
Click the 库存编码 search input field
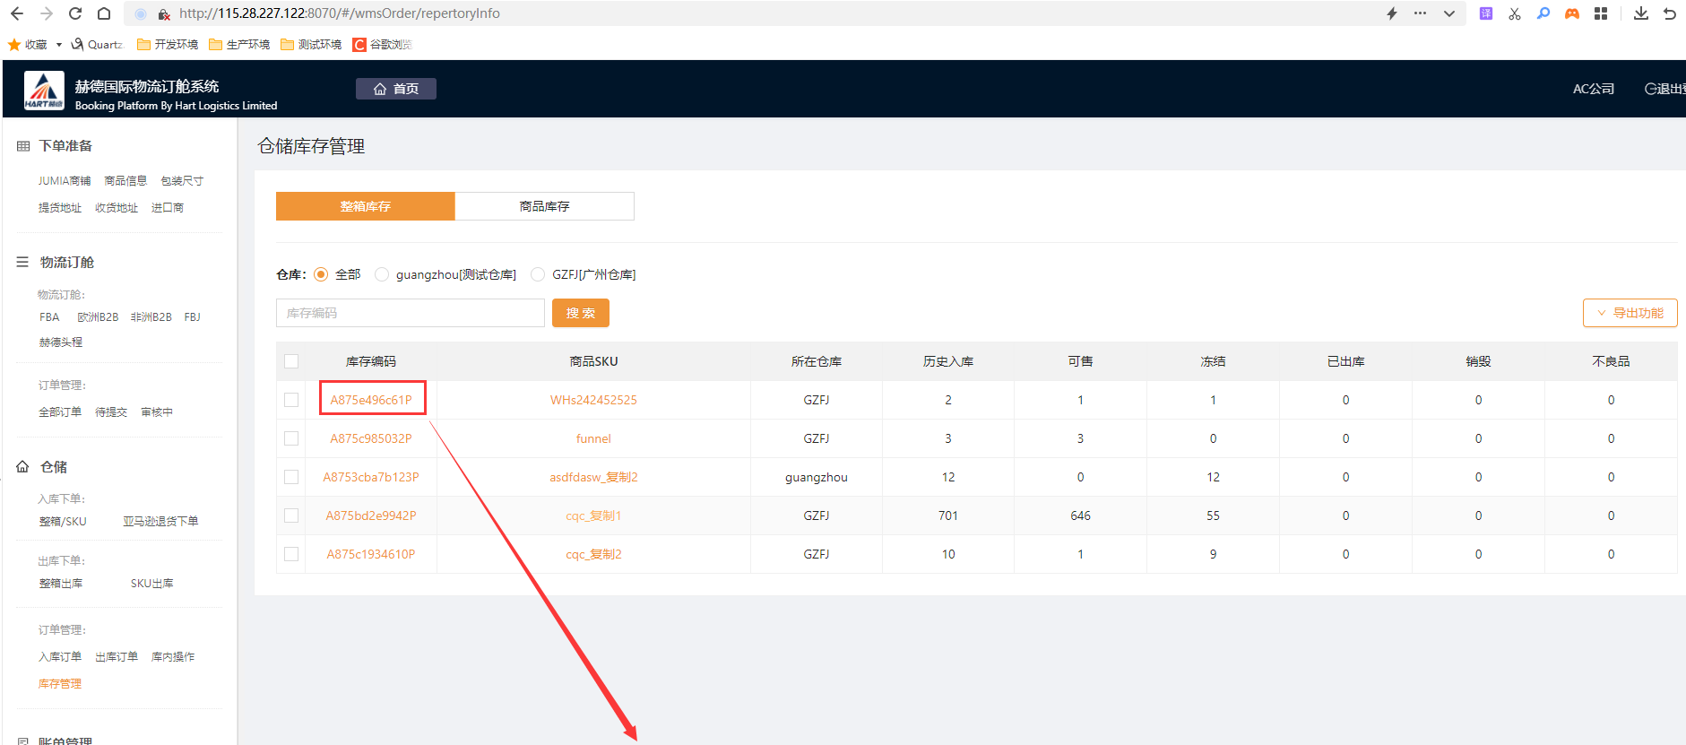[410, 313]
